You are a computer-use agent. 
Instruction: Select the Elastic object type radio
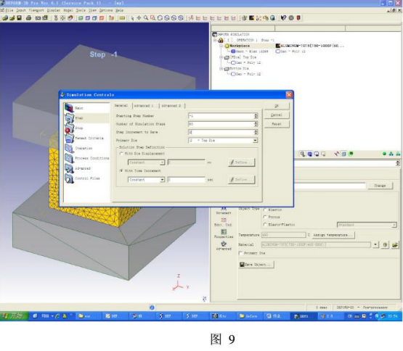[265, 210]
